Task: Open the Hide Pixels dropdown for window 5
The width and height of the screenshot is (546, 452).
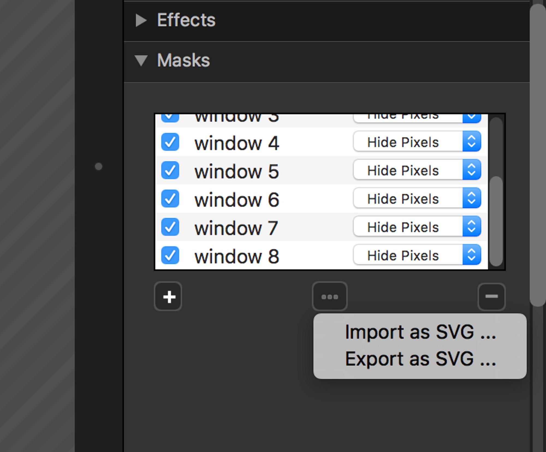Action: tap(417, 170)
